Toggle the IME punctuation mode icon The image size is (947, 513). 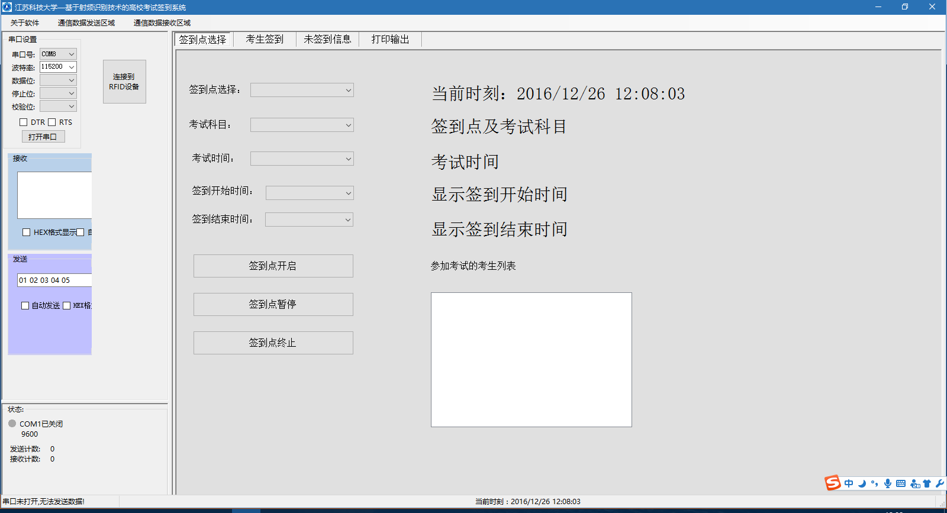pos(874,483)
